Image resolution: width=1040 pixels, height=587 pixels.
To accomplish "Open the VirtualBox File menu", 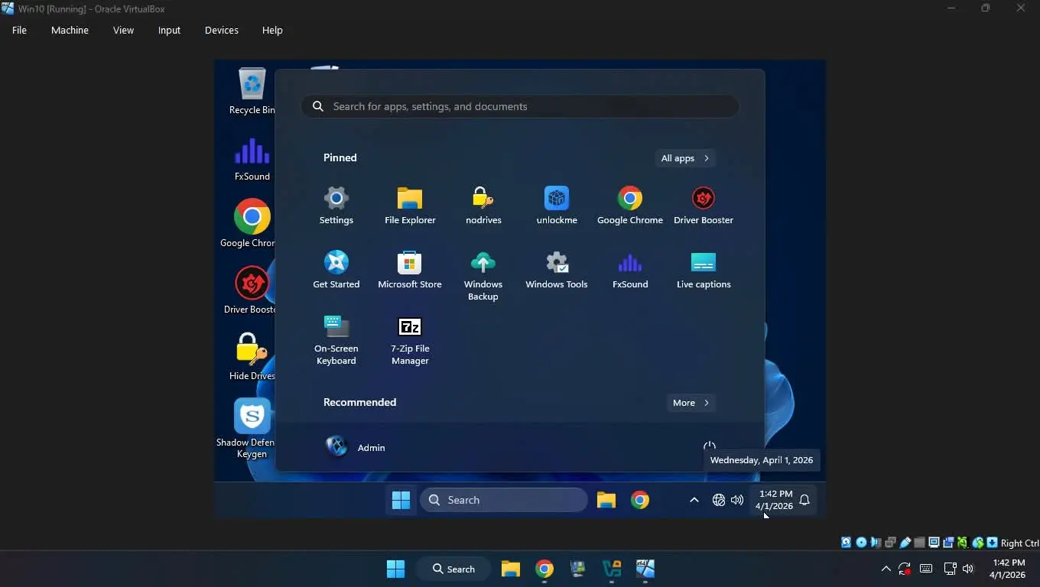I will point(19,30).
